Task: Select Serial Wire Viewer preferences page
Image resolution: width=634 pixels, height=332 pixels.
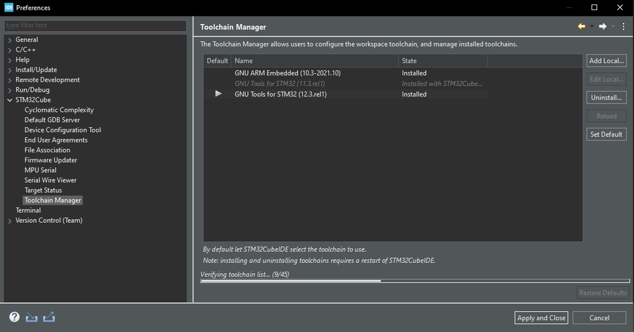Action: pyautogui.click(x=50, y=180)
